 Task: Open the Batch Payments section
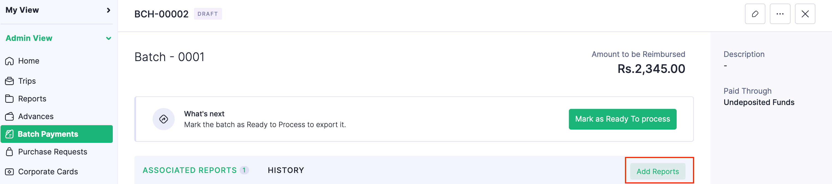point(48,134)
